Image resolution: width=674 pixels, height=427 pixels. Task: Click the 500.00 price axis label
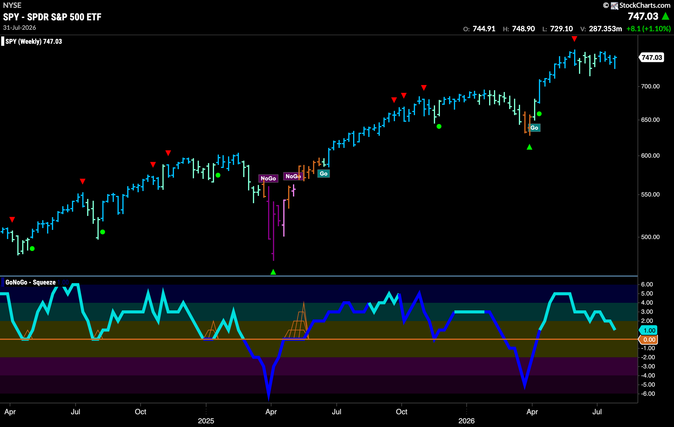(650, 237)
